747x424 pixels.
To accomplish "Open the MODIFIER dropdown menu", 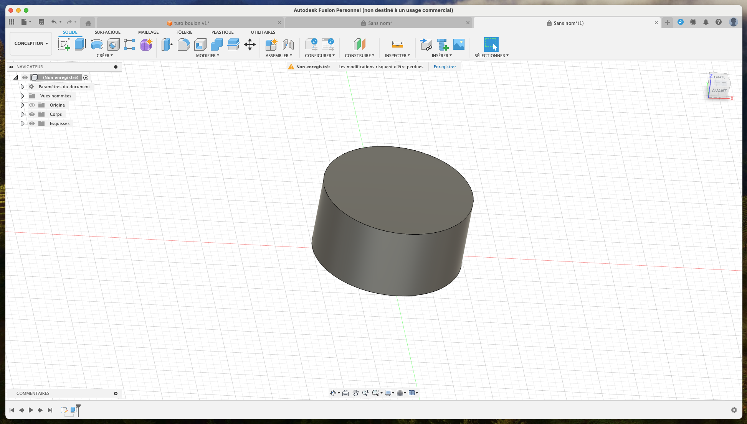I will 208,56.
